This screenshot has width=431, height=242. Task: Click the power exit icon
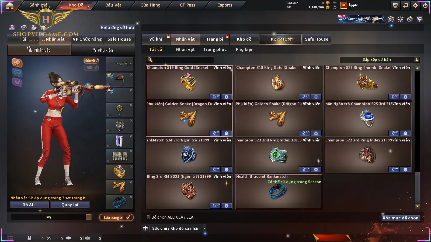coord(425,5)
